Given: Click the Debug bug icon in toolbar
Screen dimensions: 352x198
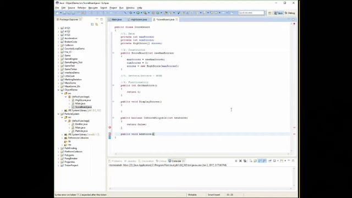Looking at the screenshot, I should pos(131,13).
